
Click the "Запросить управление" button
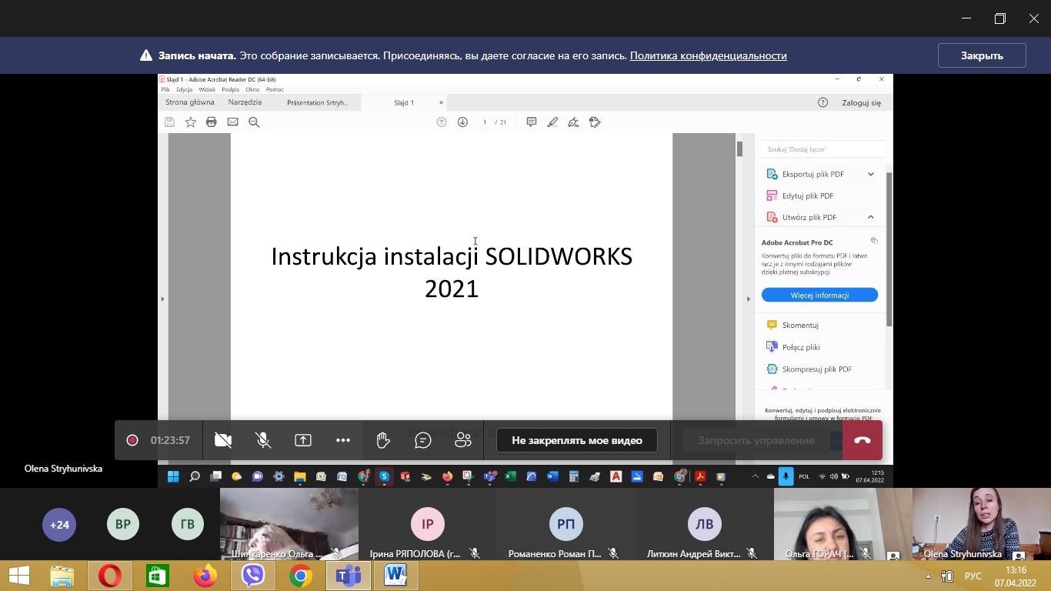click(756, 440)
